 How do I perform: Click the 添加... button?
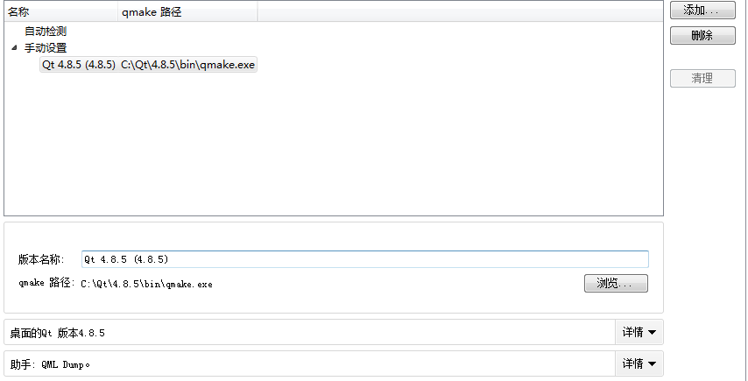pyautogui.click(x=702, y=11)
